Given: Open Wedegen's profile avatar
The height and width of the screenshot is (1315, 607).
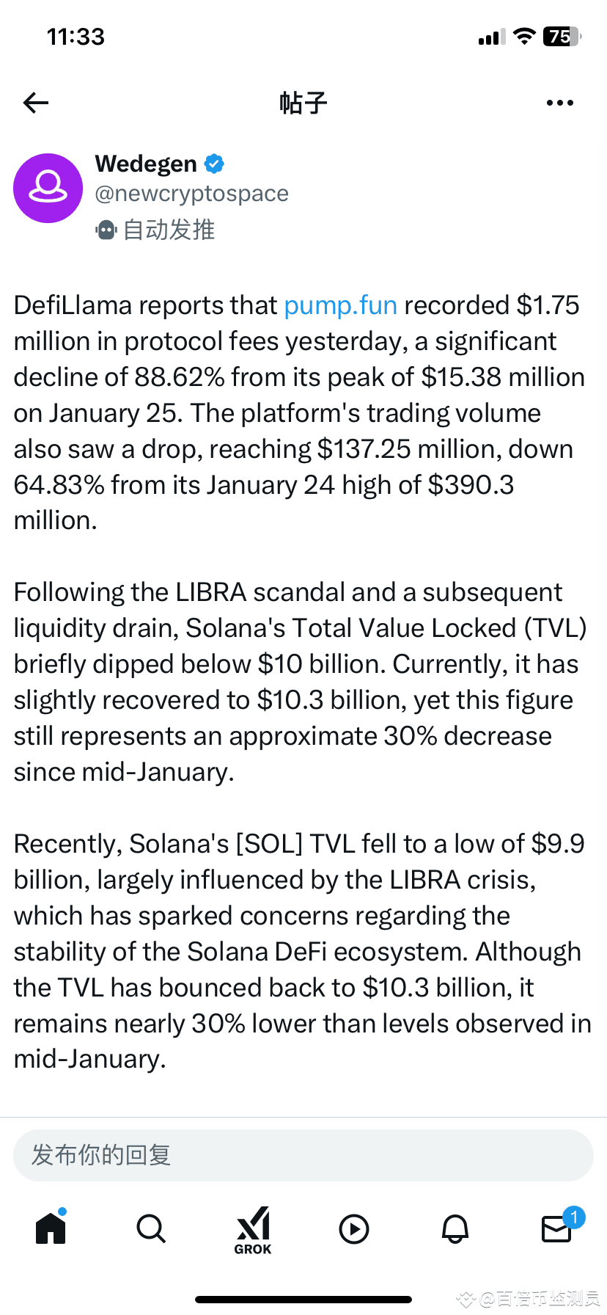Looking at the screenshot, I should tap(48, 188).
